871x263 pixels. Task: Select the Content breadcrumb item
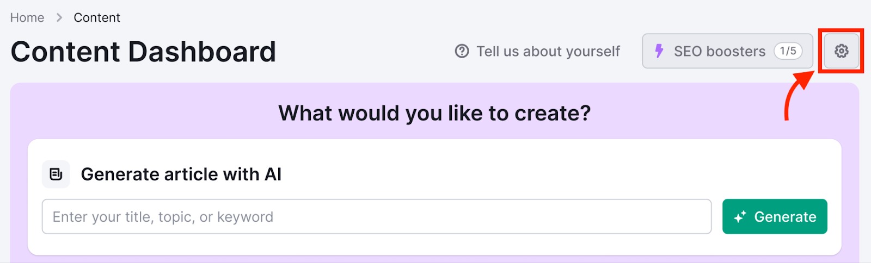click(x=97, y=18)
